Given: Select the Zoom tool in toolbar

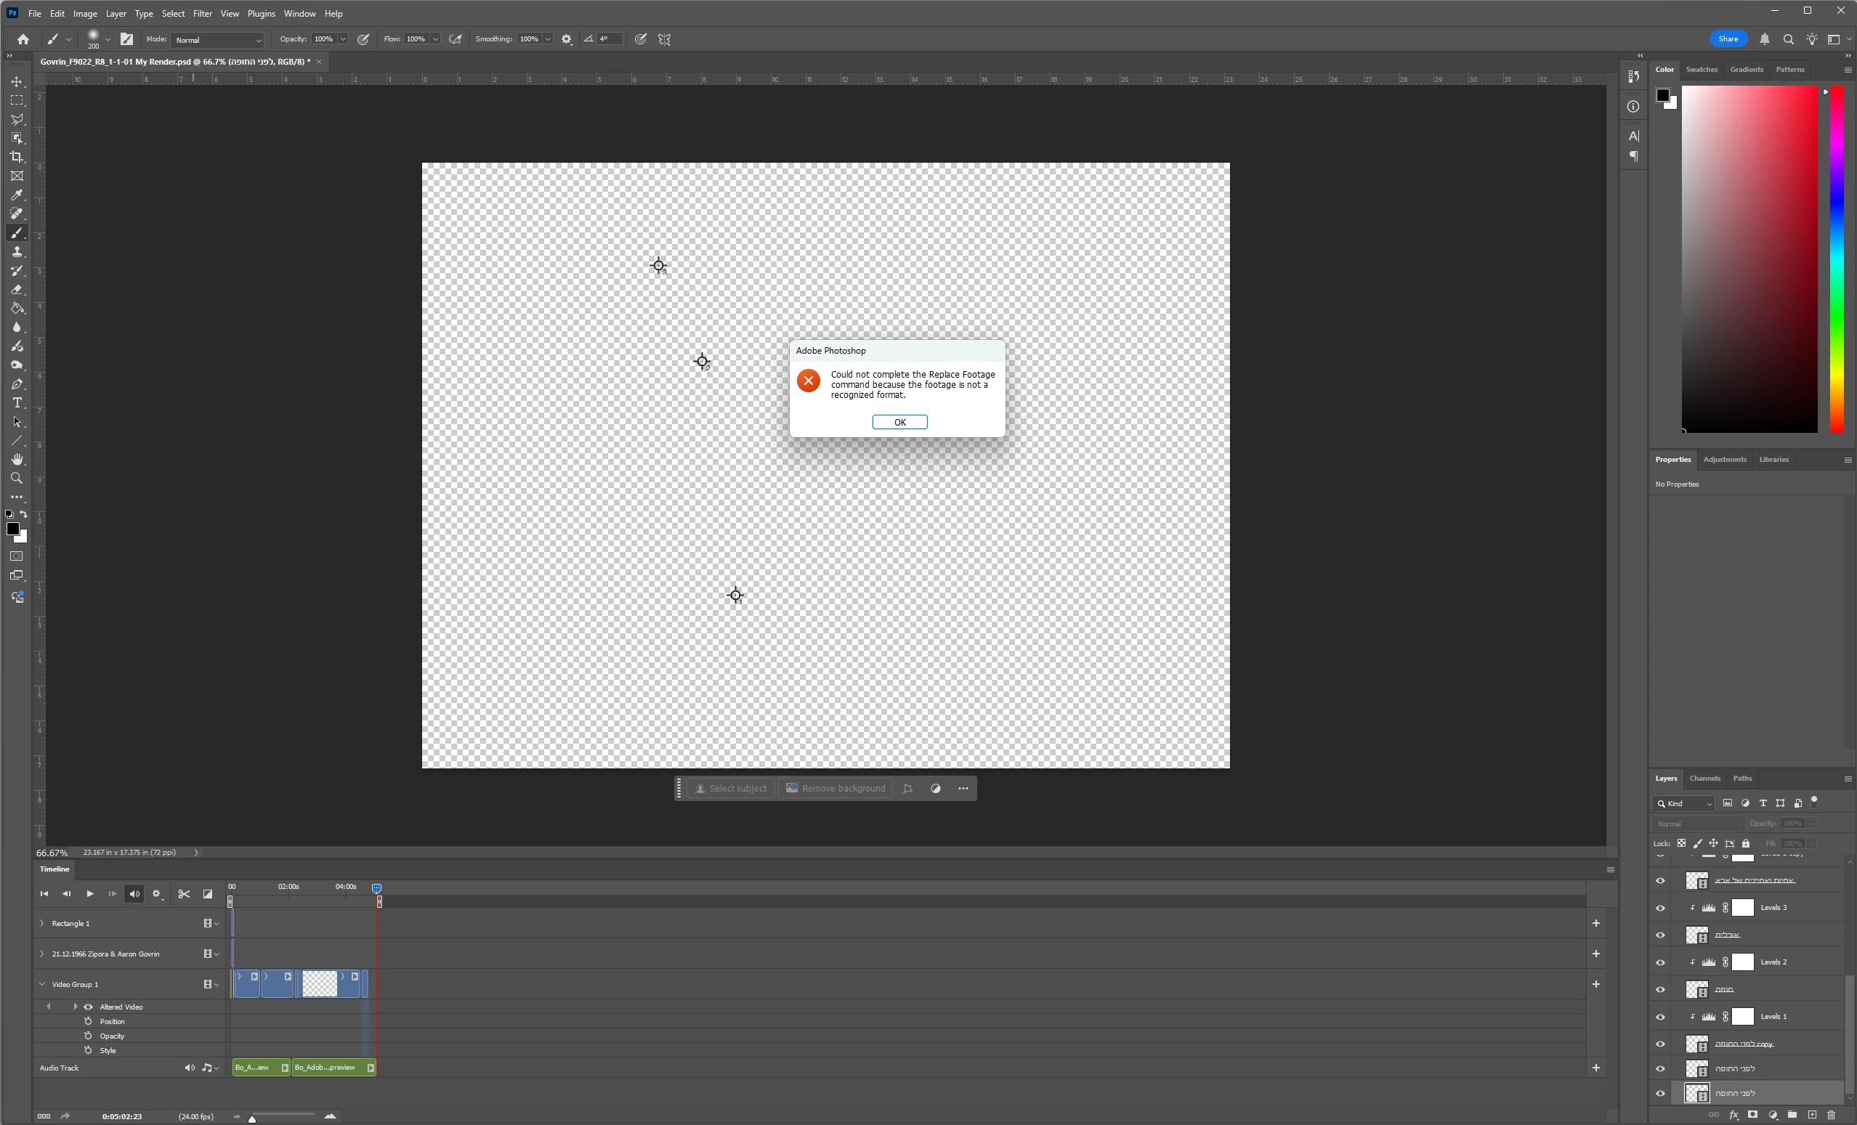Looking at the screenshot, I should (x=17, y=479).
